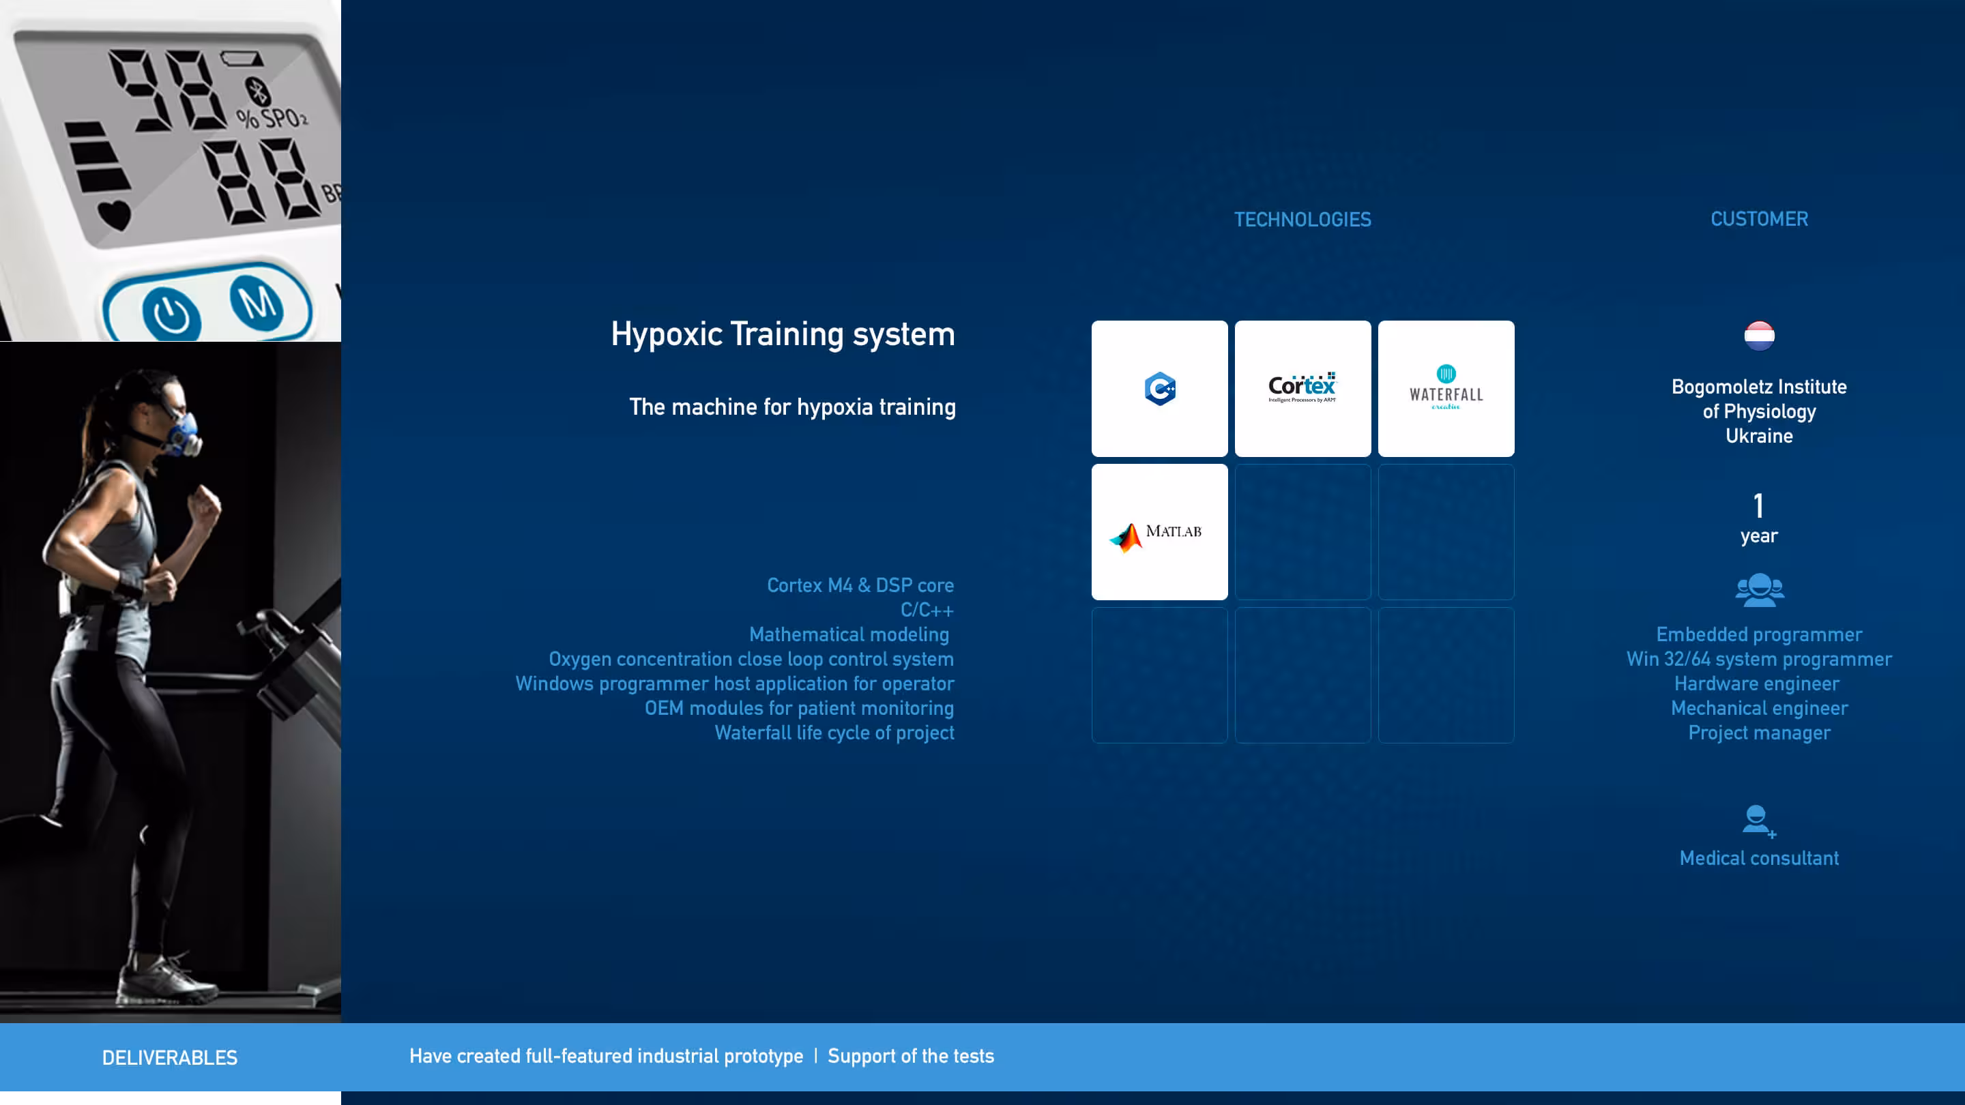This screenshot has width=1965, height=1105.
Task: Click the customer country flag icon
Action: click(x=1758, y=336)
